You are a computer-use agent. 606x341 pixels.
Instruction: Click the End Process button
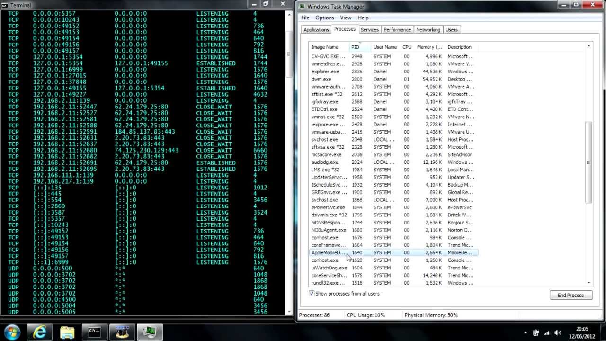[570, 295]
